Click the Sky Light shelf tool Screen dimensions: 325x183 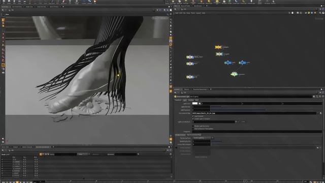click(x=224, y=2)
